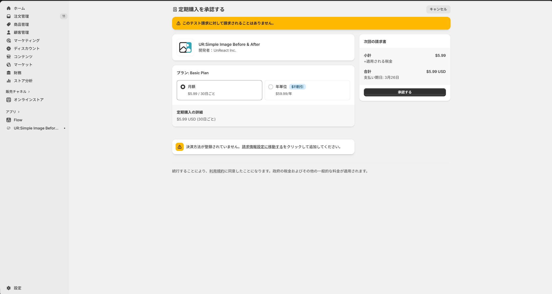The height and width of the screenshot is (294, 552).
Task: Open the Flow app
Action: click(18, 120)
